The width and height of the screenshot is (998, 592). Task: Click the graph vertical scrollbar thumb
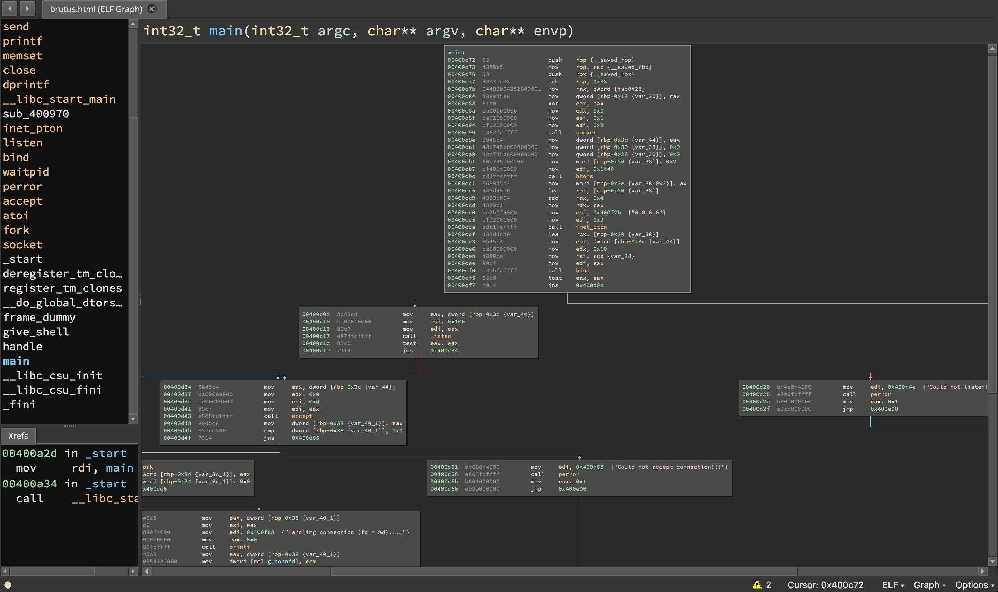[x=992, y=224]
